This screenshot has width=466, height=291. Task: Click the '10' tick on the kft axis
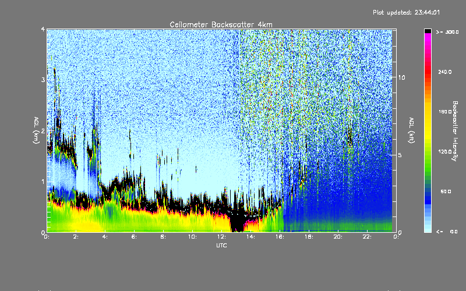pyautogui.click(x=401, y=77)
